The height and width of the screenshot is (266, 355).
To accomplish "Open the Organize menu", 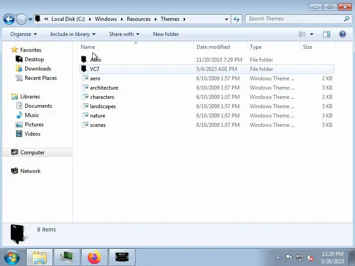I will point(24,34).
